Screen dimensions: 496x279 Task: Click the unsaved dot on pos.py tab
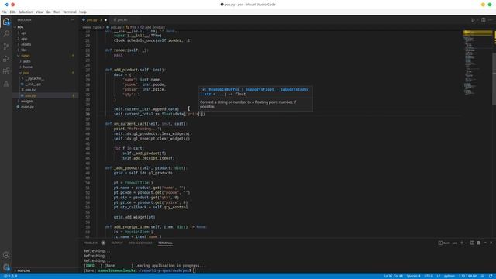(105, 20)
